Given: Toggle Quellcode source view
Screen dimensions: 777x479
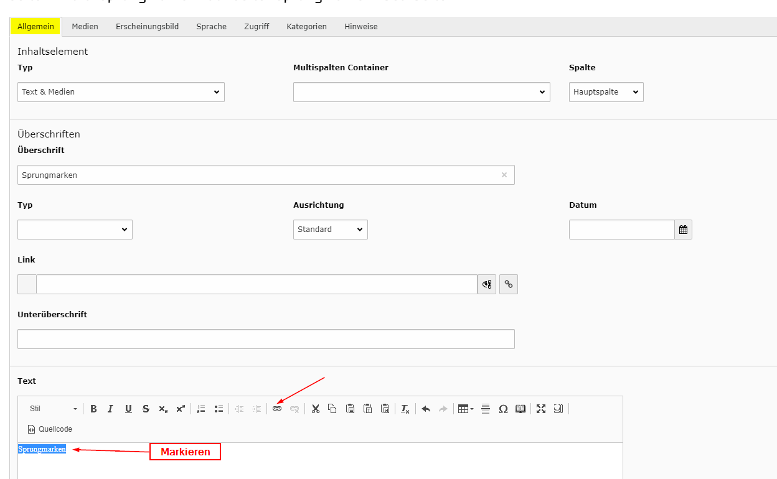Looking at the screenshot, I should [x=50, y=429].
